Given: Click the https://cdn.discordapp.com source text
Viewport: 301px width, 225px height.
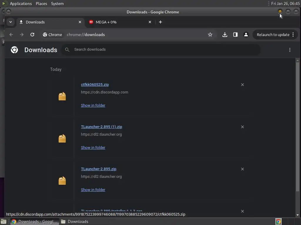Looking at the screenshot, I should 104,92.
